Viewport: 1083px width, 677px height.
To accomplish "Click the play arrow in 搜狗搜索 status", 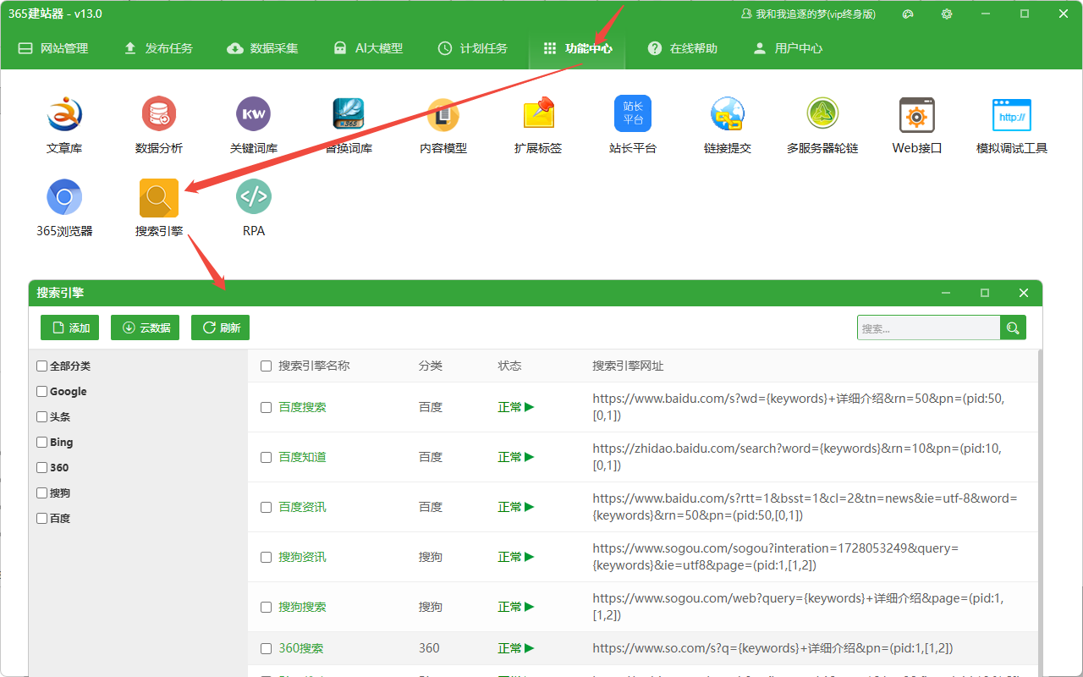I will tap(530, 607).
